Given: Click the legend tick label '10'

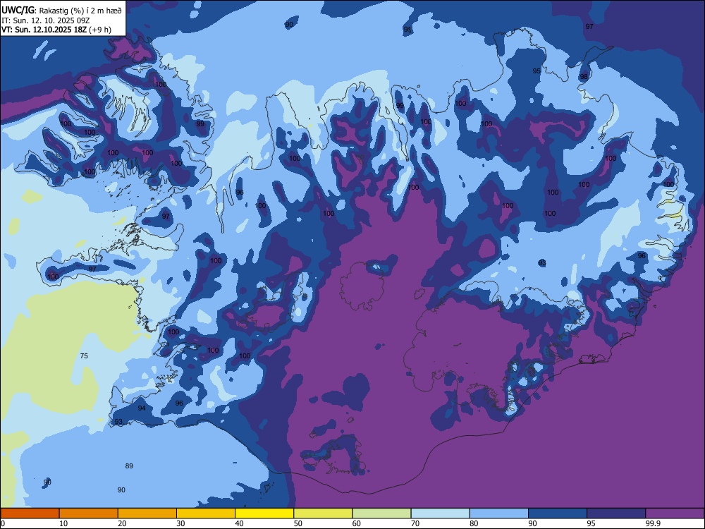Looking at the screenshot, I should [x=63, y=523].
